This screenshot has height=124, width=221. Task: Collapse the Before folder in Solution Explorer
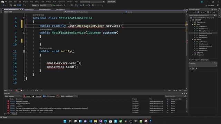tap(193, 40)
